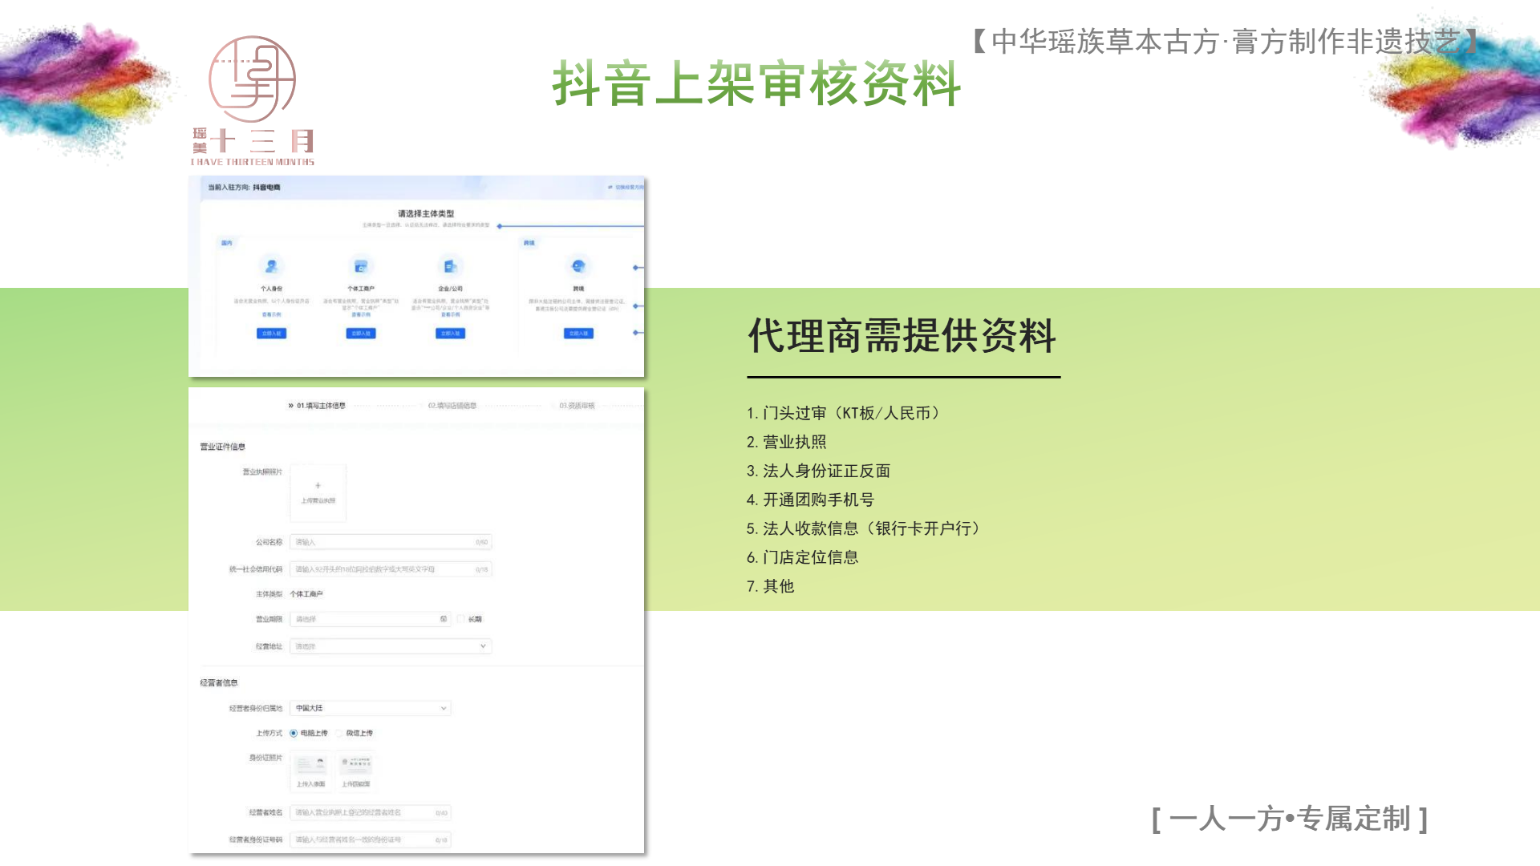The height and width of the screenshot is (866, 1540).
Task: Click the ID card national emblem side thumbnail
Action: (356, 764)
